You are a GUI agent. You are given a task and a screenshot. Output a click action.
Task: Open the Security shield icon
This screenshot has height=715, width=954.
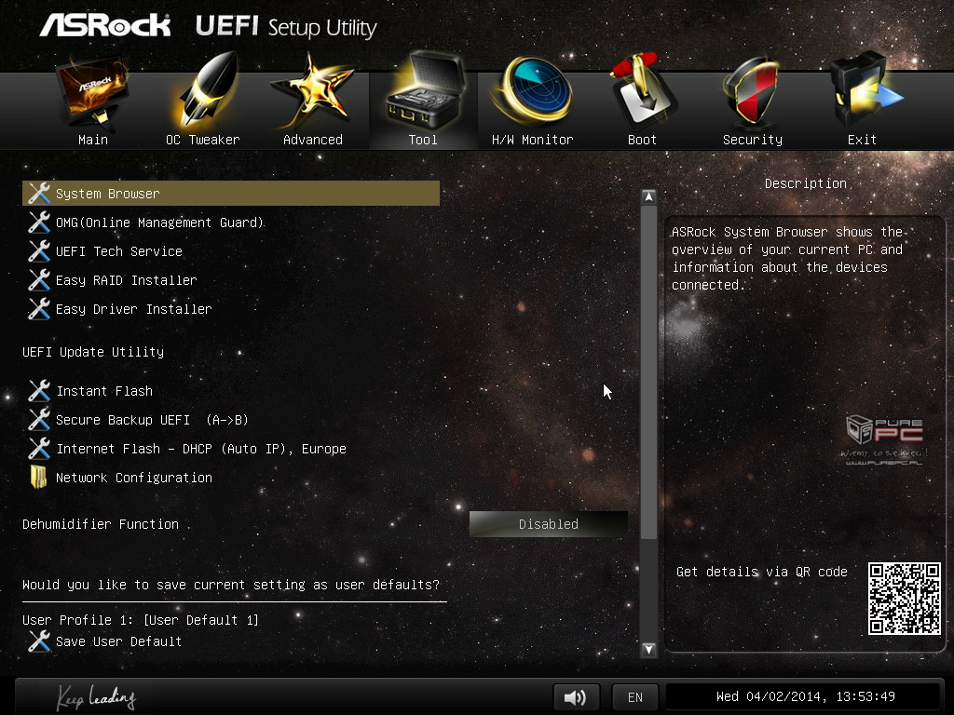pyautogui.click(x=752, y=92)
